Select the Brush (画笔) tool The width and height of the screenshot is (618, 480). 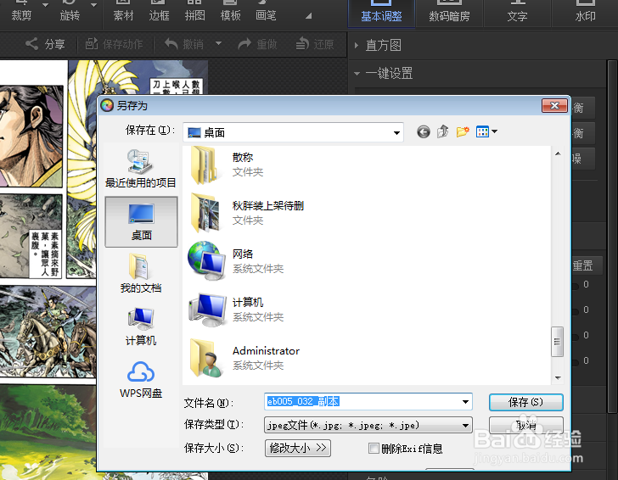[x=266, y=12]
